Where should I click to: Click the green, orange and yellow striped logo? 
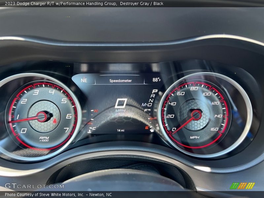click(x=242, y=186)
